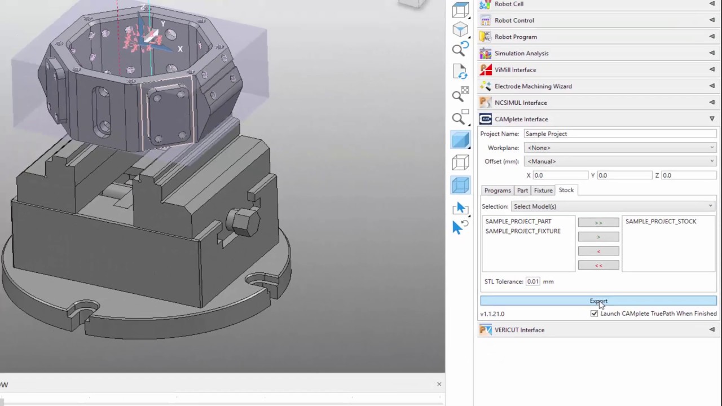Click the NCSIMUL Interface panel icon
The width and height of the screenshot is (722, 406).
pos(485,103)
